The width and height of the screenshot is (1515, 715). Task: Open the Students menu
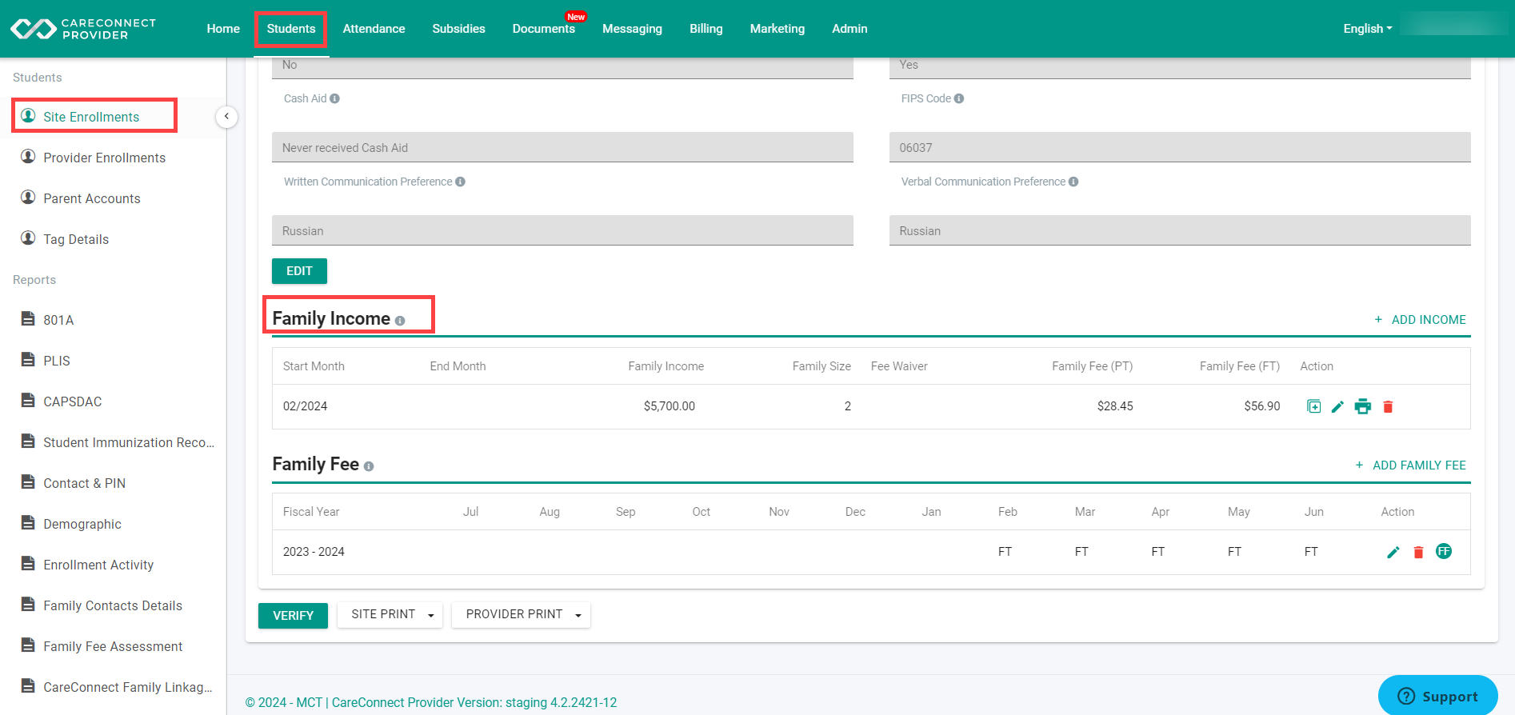[x=291, y=29]
